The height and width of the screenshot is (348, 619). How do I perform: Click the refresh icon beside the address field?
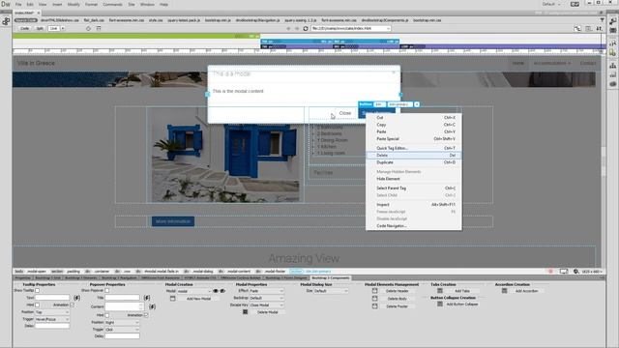click(306, 28)
